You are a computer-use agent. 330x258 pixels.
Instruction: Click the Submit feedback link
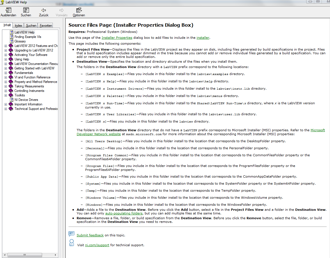(90, 235)
